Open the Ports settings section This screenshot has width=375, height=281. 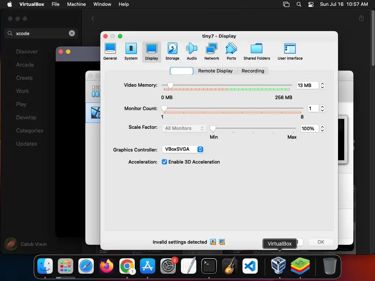(x=231, y=52)
